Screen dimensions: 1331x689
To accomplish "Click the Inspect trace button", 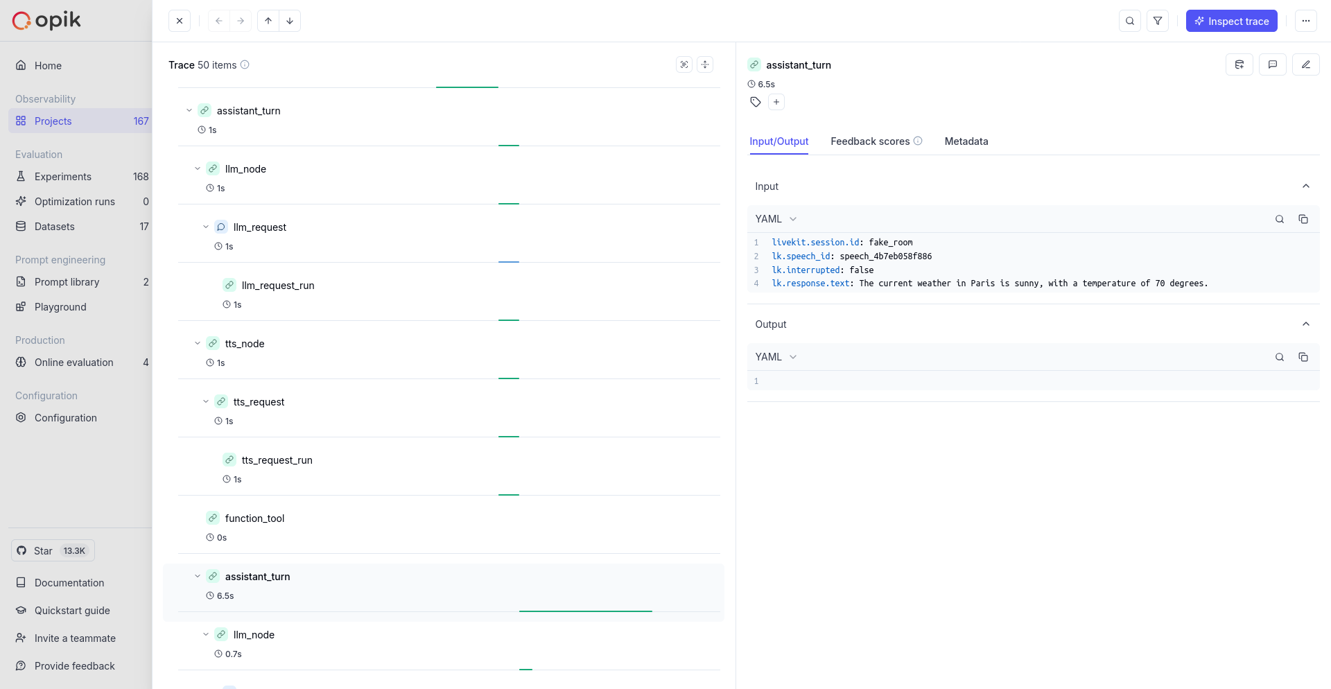I will pyautogui.click(x=1231, y=21).
